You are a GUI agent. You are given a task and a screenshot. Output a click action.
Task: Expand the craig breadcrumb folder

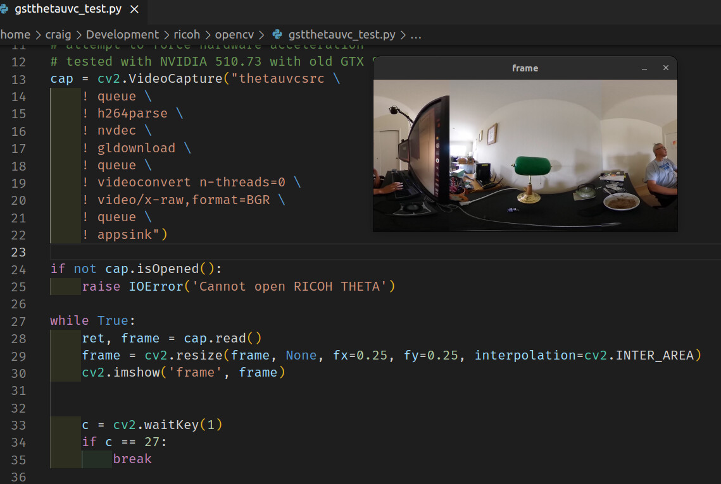tap(58, 35)
